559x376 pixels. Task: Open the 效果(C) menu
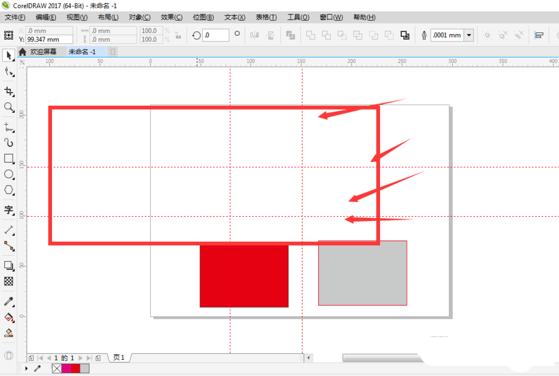(x=171, y=17)
